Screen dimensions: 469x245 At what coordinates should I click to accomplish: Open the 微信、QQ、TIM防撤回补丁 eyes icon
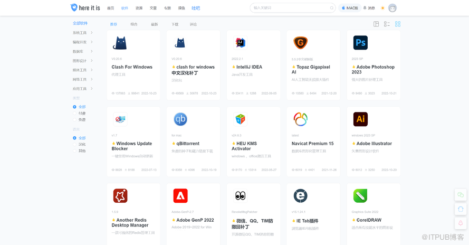coord(240,196)
